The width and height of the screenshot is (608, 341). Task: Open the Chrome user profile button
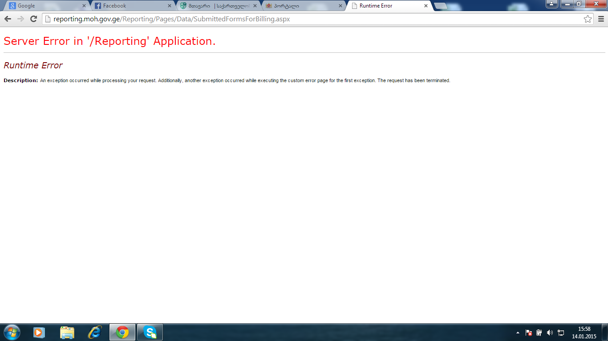click(x=551, y=4)
